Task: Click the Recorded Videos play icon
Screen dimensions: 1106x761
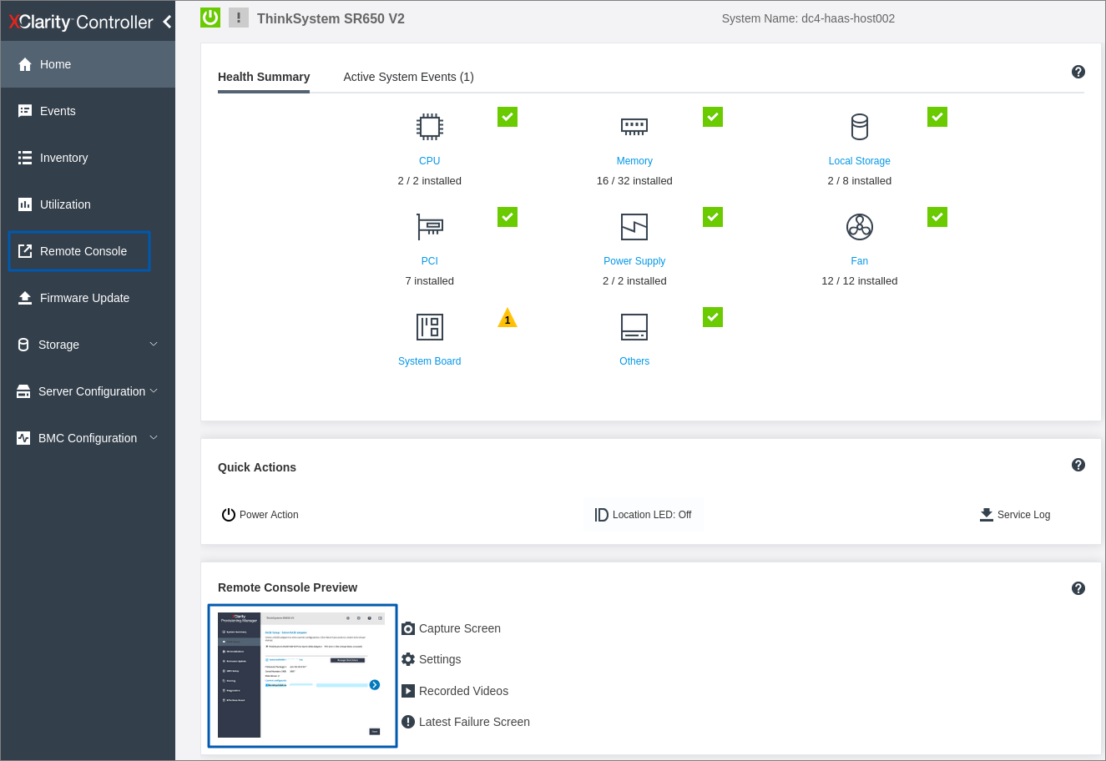Action: (x=408, y=691)
